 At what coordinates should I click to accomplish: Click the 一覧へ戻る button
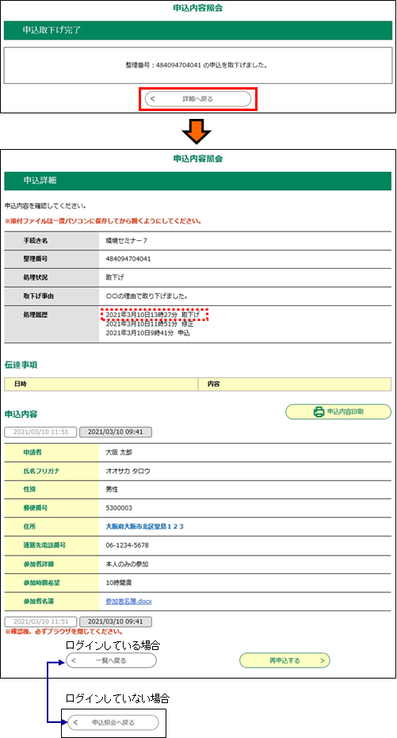click(111, 660)
